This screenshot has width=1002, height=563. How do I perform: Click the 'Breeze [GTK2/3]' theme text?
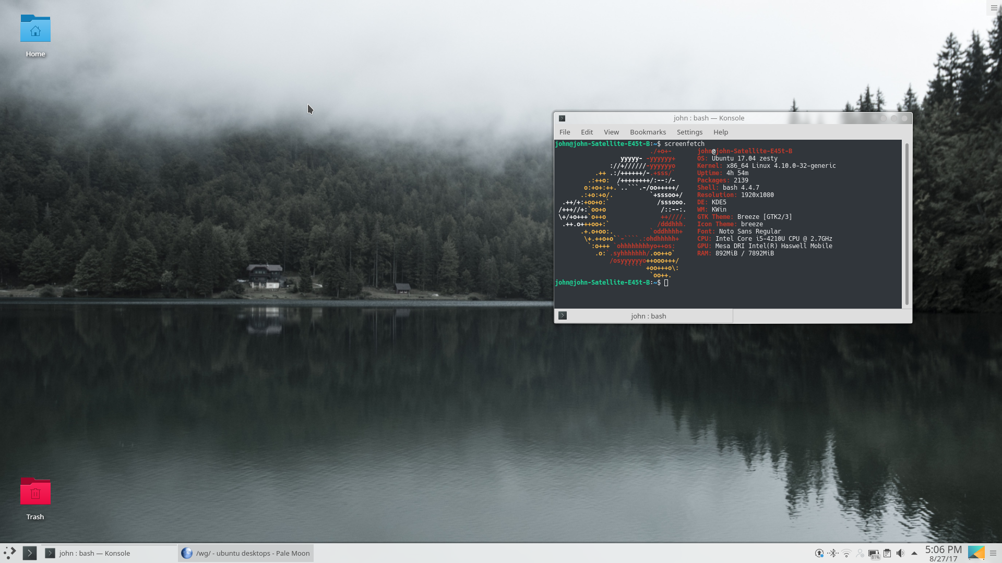point(764,217)
